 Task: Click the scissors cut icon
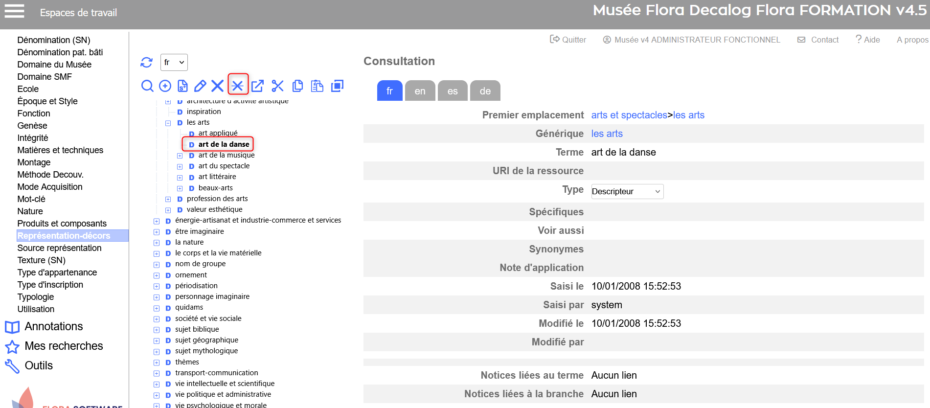pos(277,86)
